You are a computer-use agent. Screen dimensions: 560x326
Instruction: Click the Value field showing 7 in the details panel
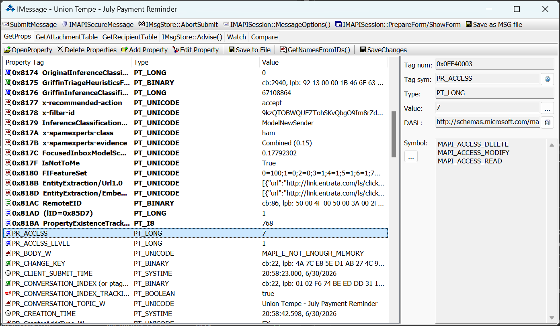(488, 108)
